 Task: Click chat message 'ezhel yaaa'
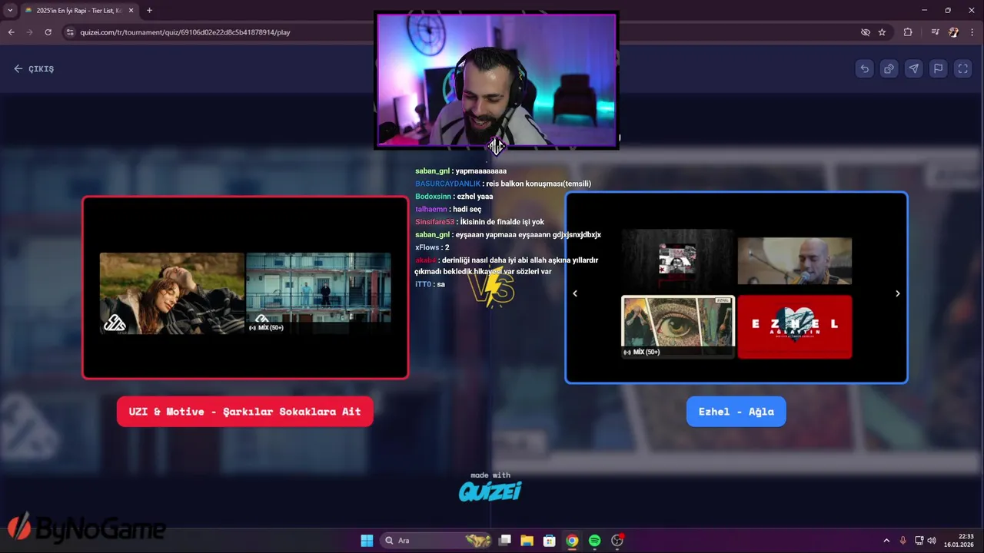tap(475, 197)
